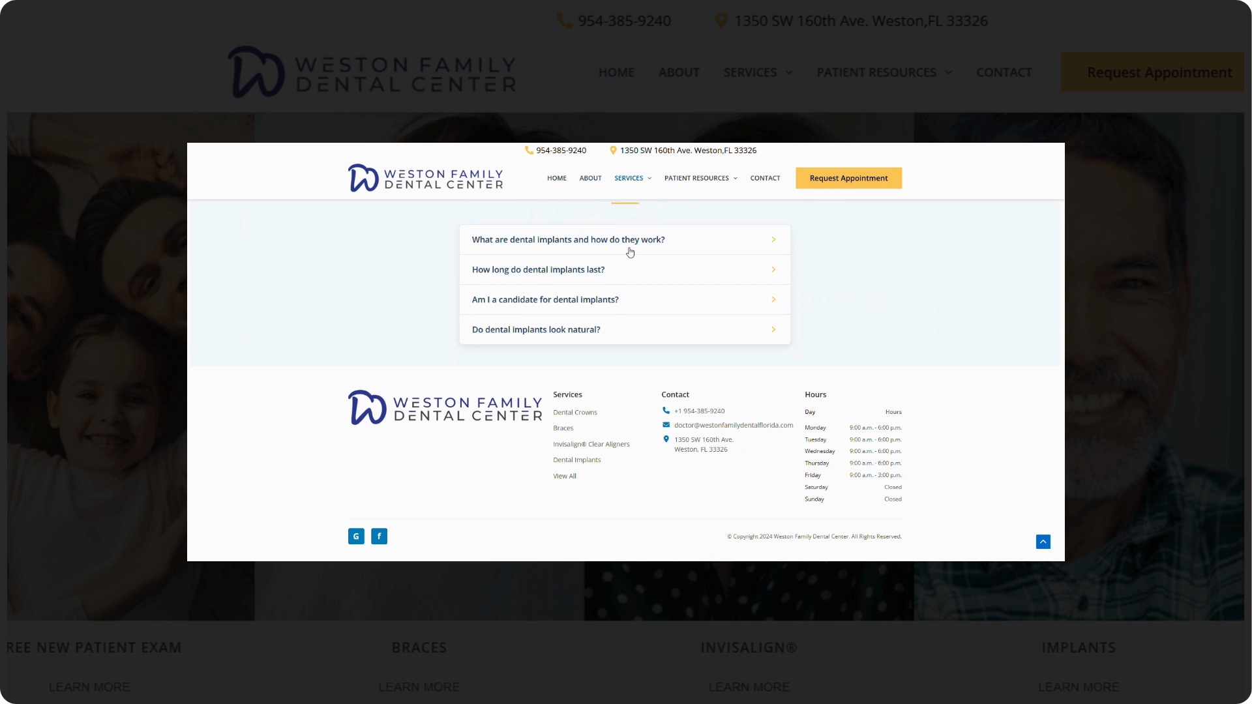1252x704 pixels.
Task: Click the Google social icon in footer
Action: [x=356, y=536]
